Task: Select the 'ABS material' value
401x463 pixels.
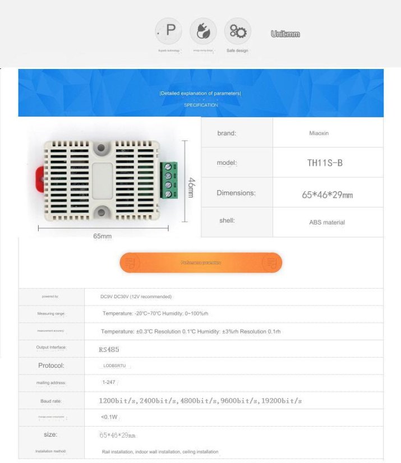Action: [327, 223]
